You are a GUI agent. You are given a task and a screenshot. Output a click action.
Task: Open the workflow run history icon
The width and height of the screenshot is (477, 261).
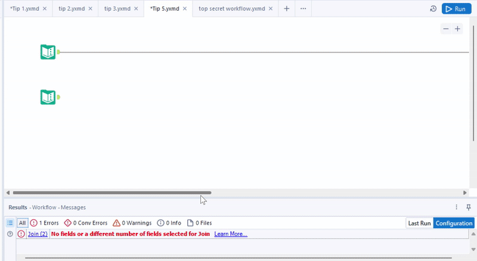pos(433,9)
